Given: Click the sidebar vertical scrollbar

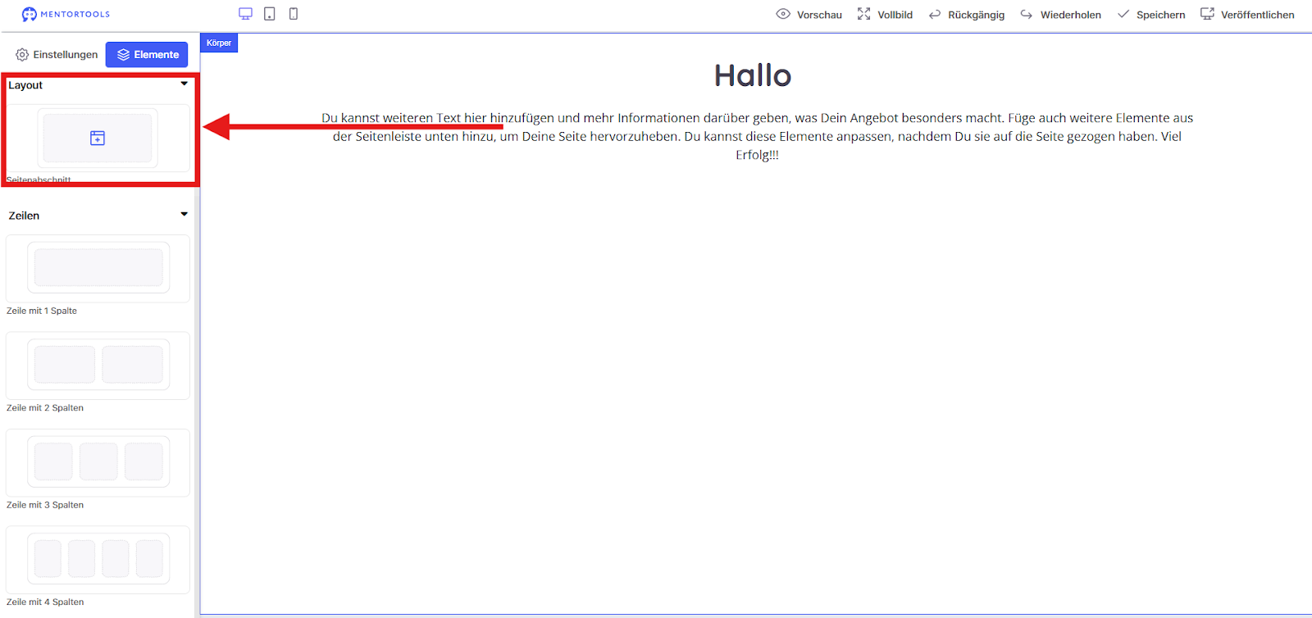Looking at the screenshot, I should pyautogui.click(x=197, y=402).
